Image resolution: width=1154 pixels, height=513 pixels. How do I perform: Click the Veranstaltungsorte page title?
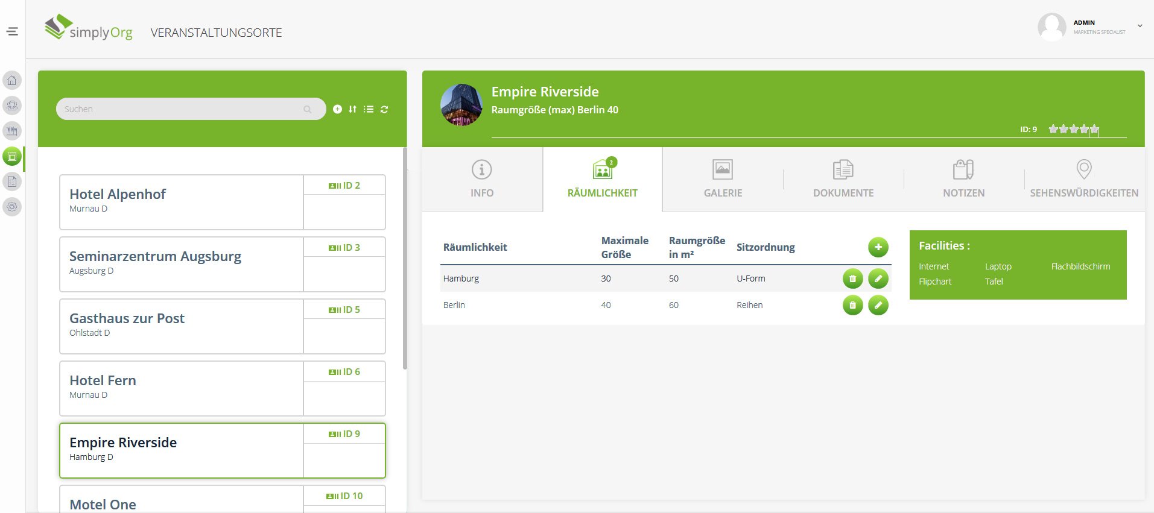(216, 33)
